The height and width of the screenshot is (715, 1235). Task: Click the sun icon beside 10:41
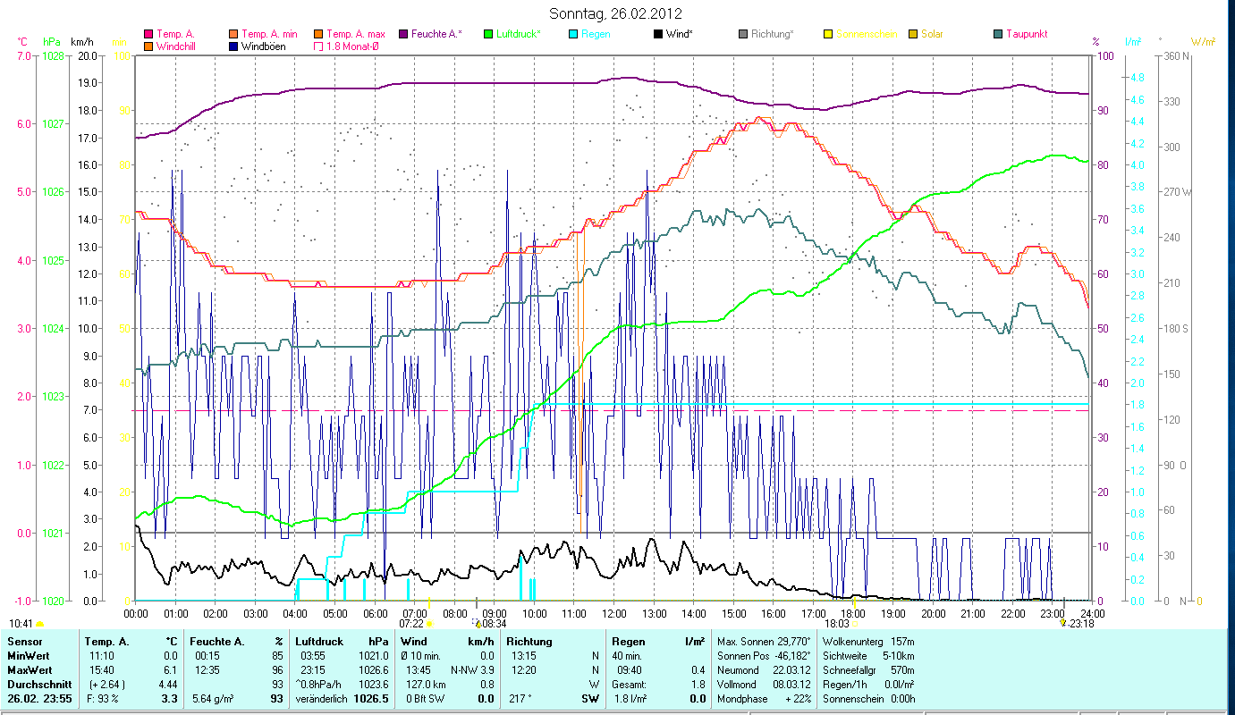pos(39,623)
